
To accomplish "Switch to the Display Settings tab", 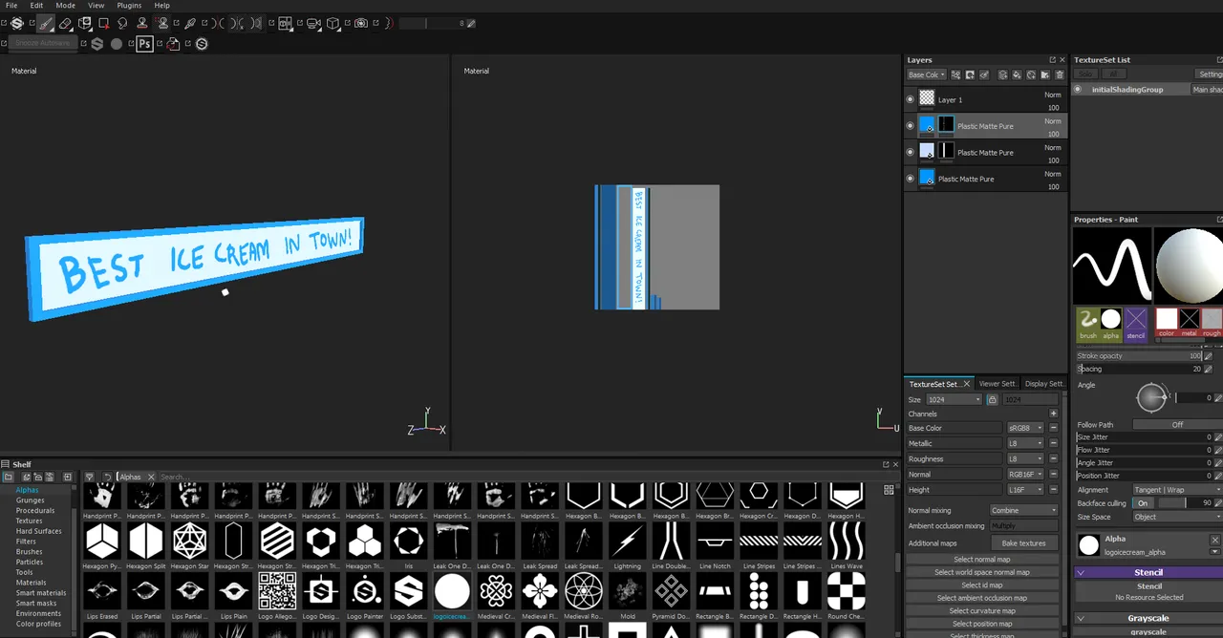I will [1043, 384].
